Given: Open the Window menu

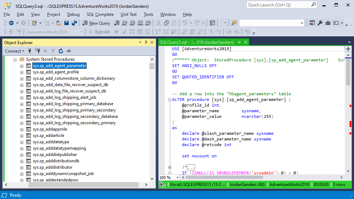Looking at the screenshot, I should [168, 14].
